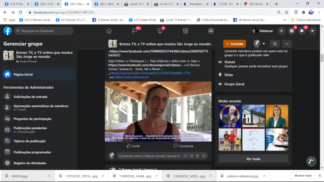Click the Ver tudo button
324x182 pixels.
253,159
